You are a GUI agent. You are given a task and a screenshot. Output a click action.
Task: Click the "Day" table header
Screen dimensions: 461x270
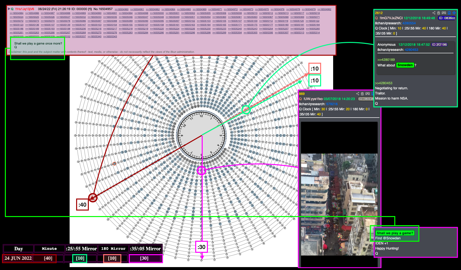point(19,249)
